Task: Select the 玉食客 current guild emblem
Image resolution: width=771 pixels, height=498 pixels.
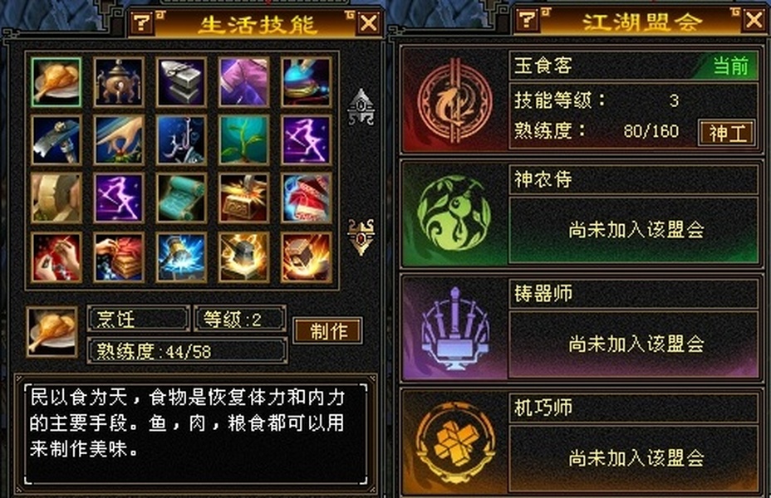Action: point(454,101)
